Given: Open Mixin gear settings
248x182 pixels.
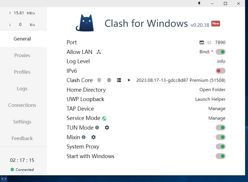Looking at the screenshot, I should tap(94, 137).
